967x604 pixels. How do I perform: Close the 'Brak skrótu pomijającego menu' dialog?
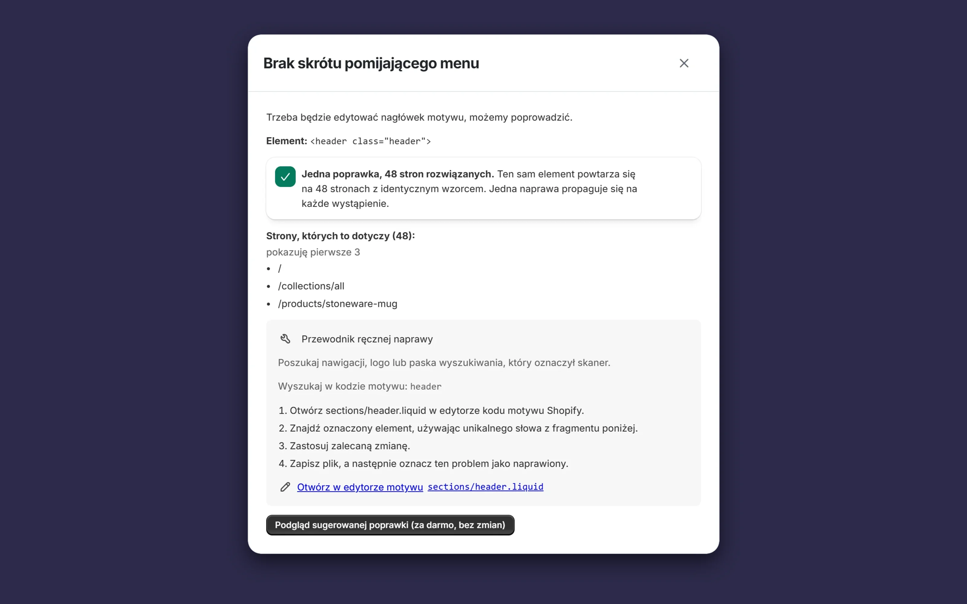click(684, 63)
